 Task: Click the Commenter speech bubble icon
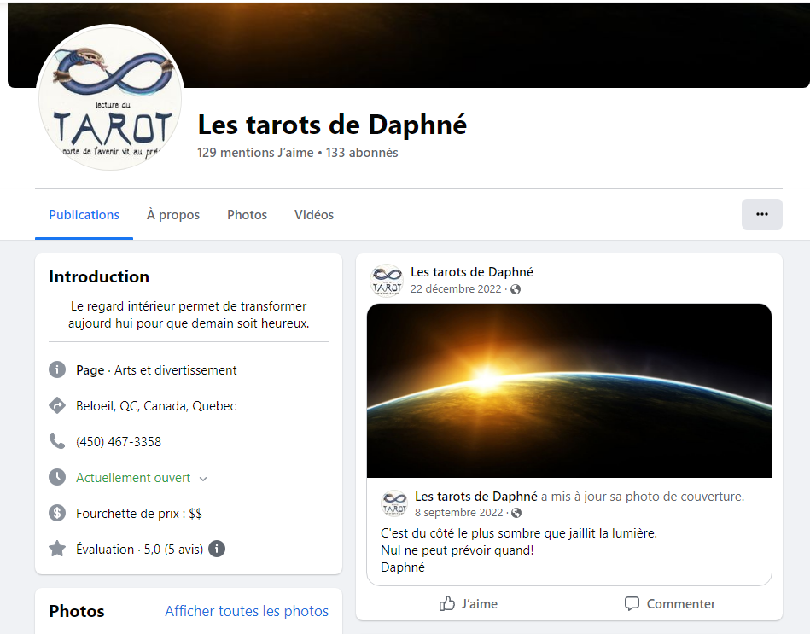(x=632, y=603)
